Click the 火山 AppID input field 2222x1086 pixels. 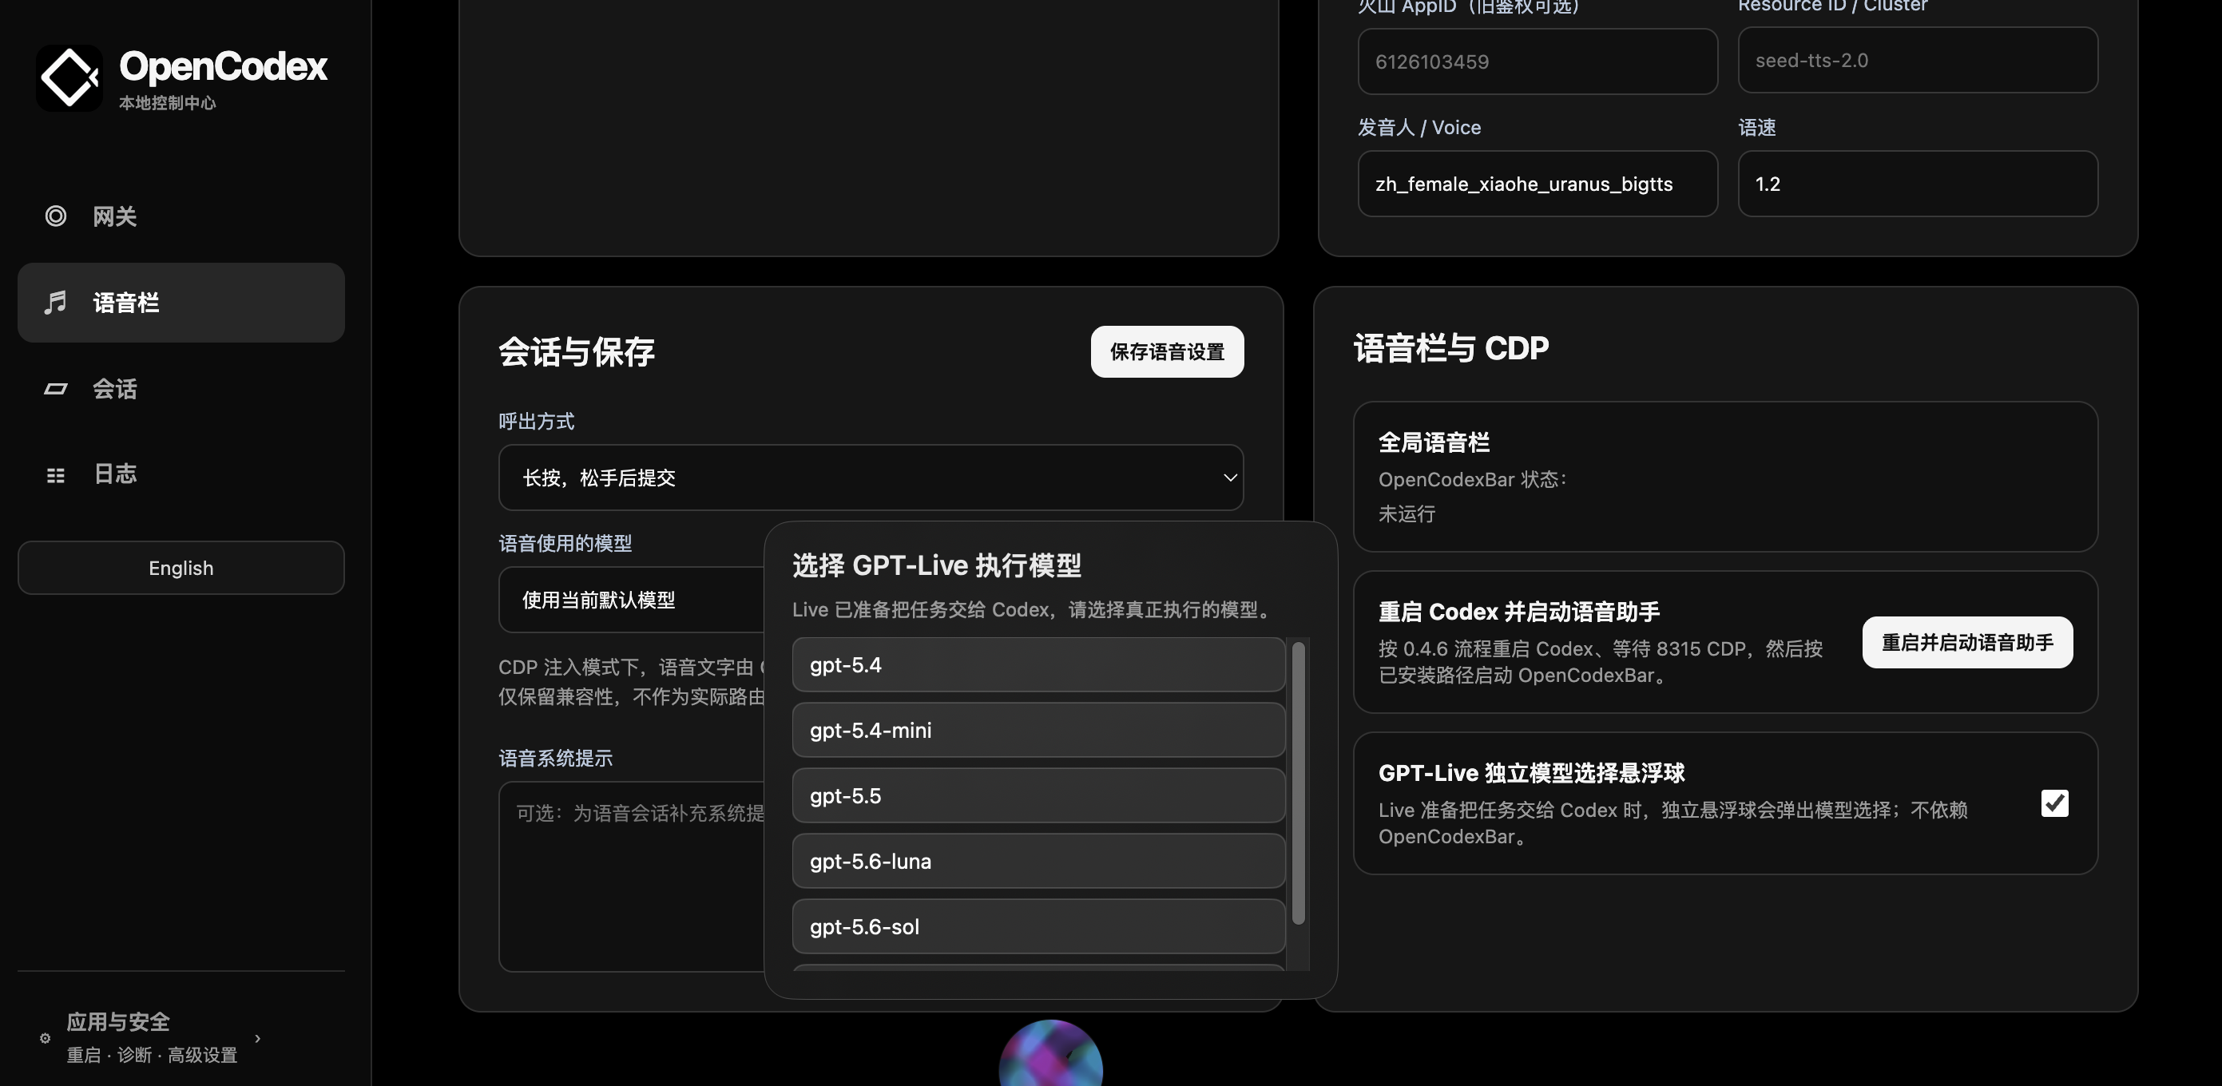pos(1538,61)
